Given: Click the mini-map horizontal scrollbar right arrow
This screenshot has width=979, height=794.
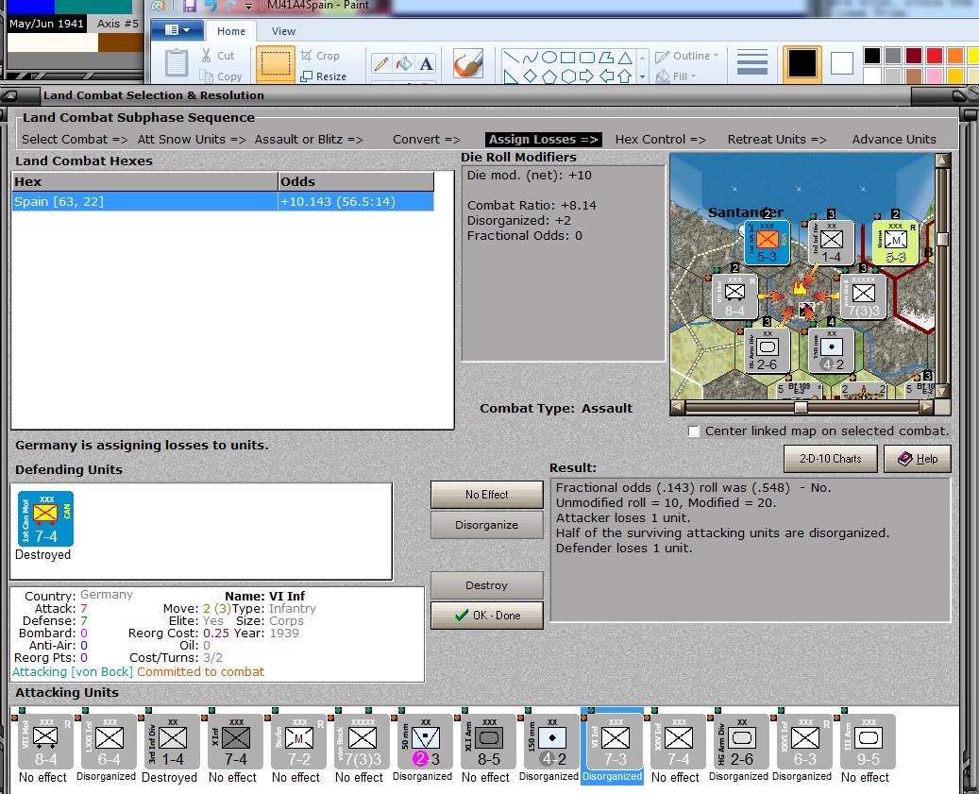Looking at the screenshot, I should click(x=928, y=408).
